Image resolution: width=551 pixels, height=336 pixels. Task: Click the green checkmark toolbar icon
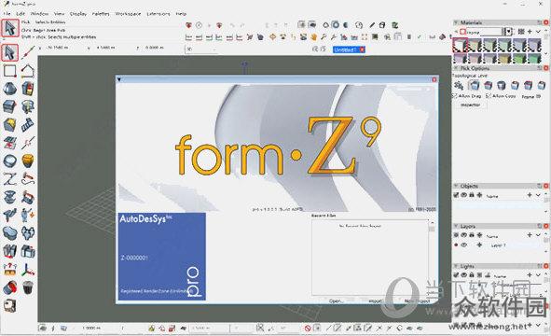[x=420, y=36]
